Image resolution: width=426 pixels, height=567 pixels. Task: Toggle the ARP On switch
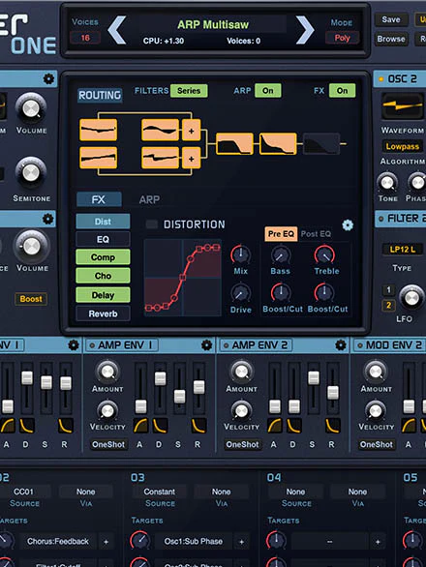(268, 91)
